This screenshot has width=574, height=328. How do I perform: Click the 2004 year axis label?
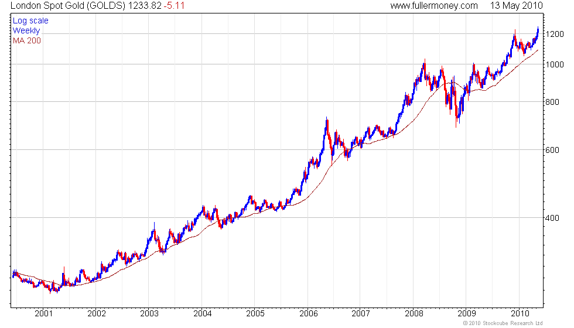[x=203, y=313]
